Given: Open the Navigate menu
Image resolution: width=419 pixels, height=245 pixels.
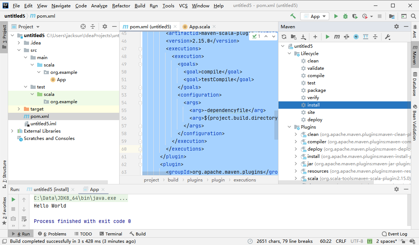Looking at the screenshot, I should [x=61, y=6].
